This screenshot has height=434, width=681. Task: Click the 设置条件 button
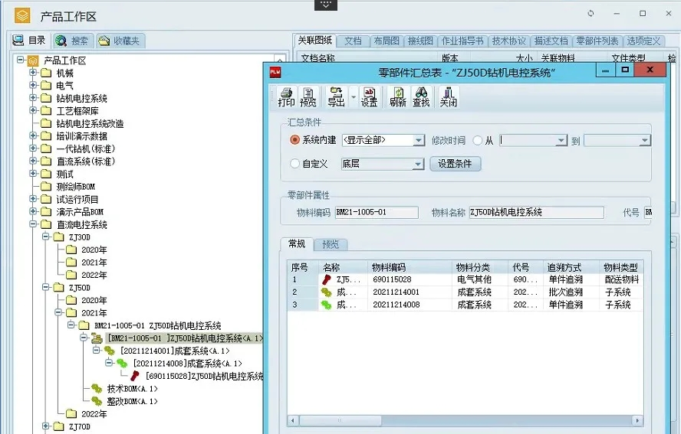pos(455,164)
